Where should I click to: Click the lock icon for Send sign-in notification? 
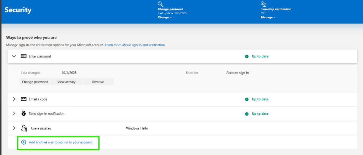[24, 114]
